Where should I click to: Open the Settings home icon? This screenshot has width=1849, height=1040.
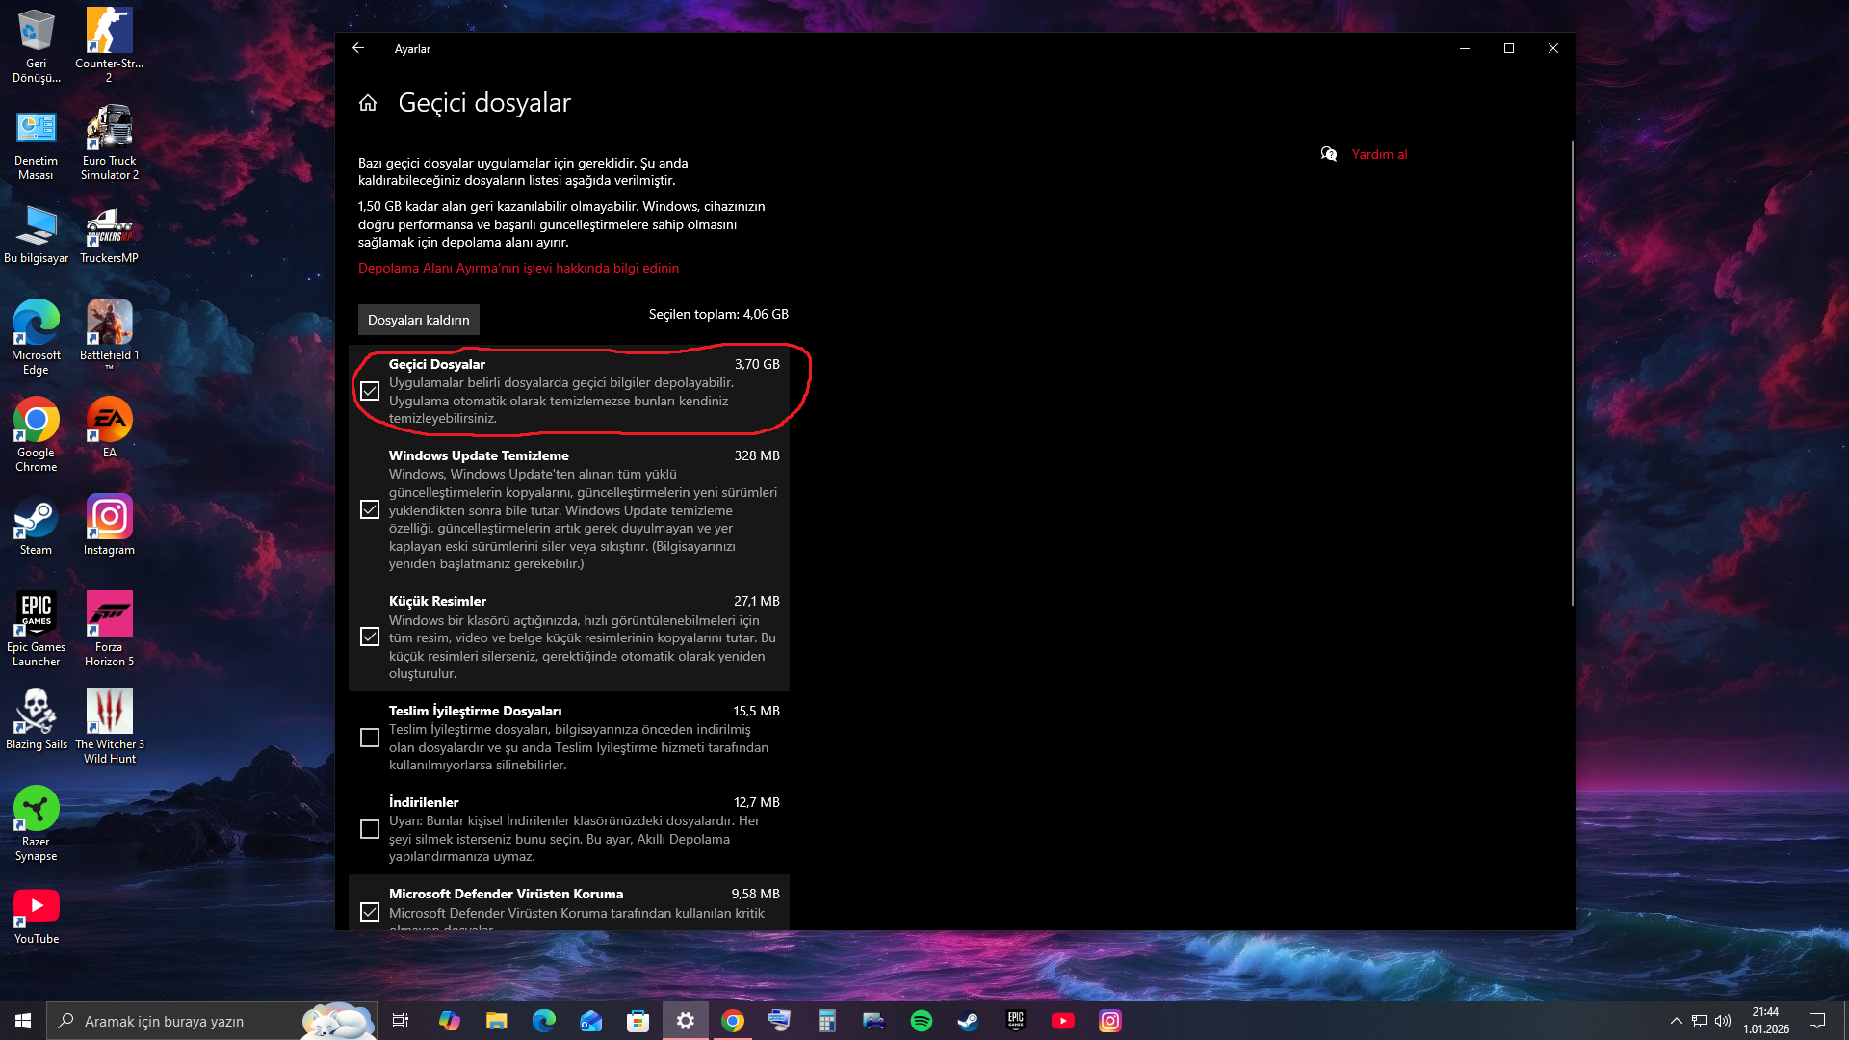tap(368, 103)
